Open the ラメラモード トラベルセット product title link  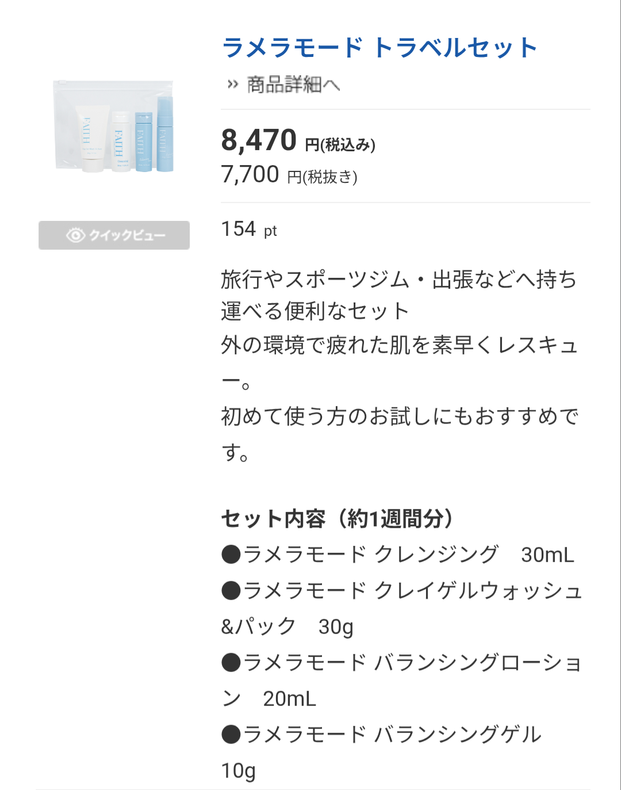[379, 48]
